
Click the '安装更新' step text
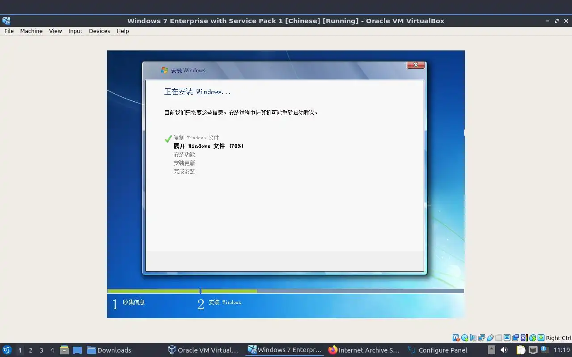(184, 163)
